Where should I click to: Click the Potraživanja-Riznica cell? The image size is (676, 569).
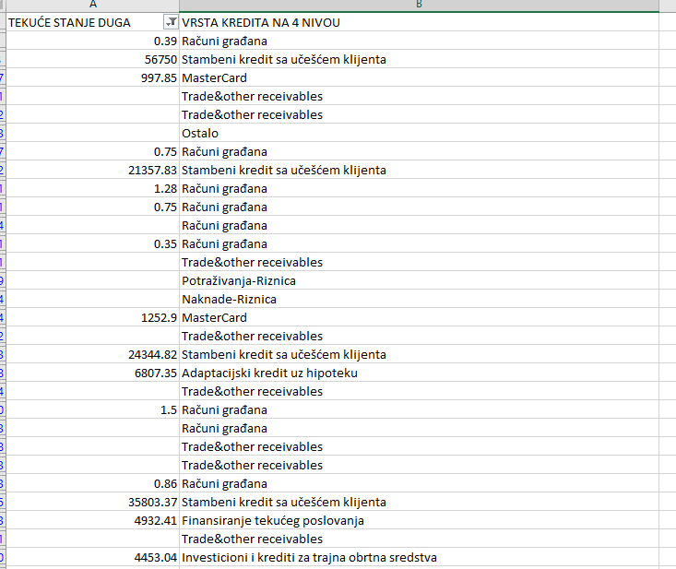coord(419,280)
